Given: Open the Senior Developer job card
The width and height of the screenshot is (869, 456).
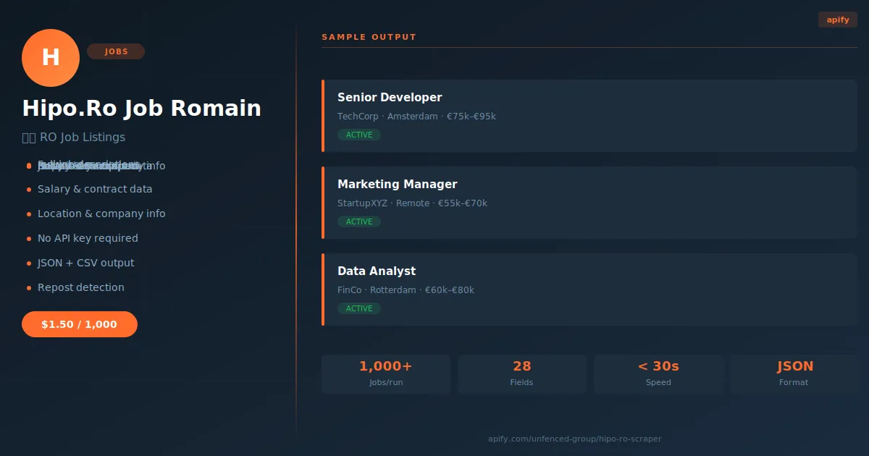Looking at the screenshot, I should [589, 116].
